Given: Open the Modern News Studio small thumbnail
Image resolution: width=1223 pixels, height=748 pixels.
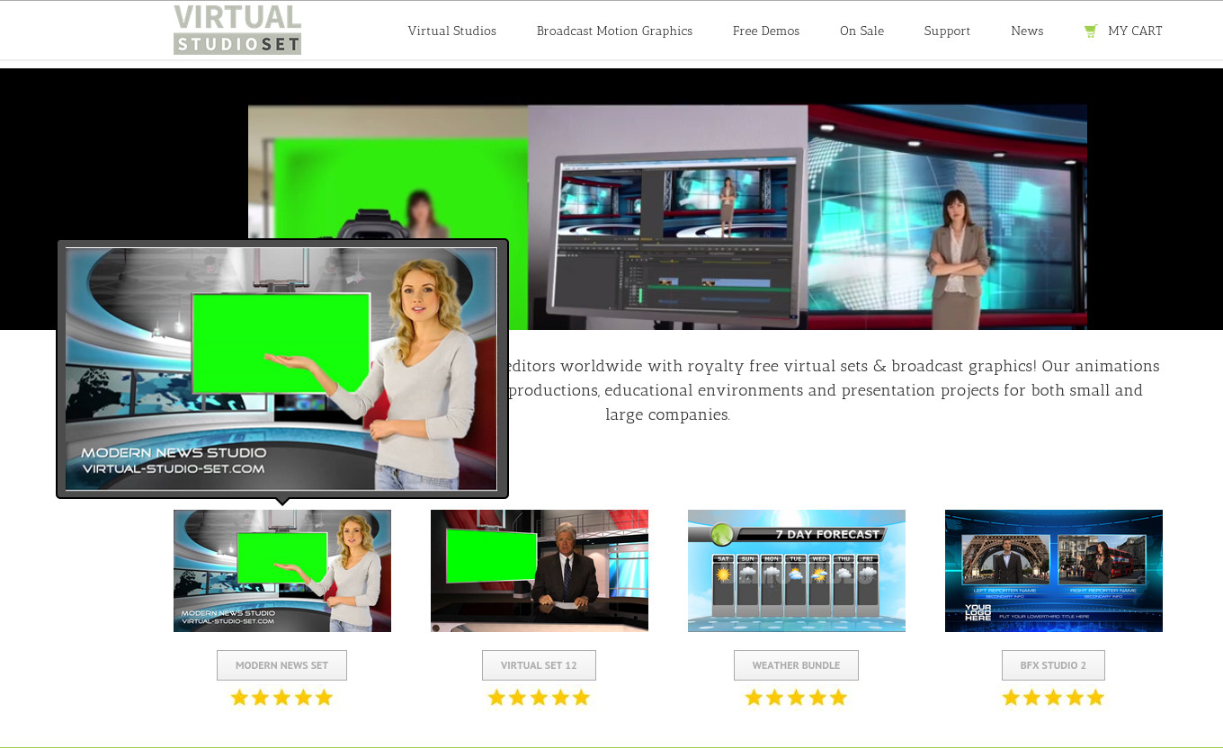Looking at the screenshot, I should (282, 571).
